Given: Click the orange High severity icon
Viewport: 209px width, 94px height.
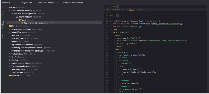Looking at the screenshot, I should tap(10, 26).
